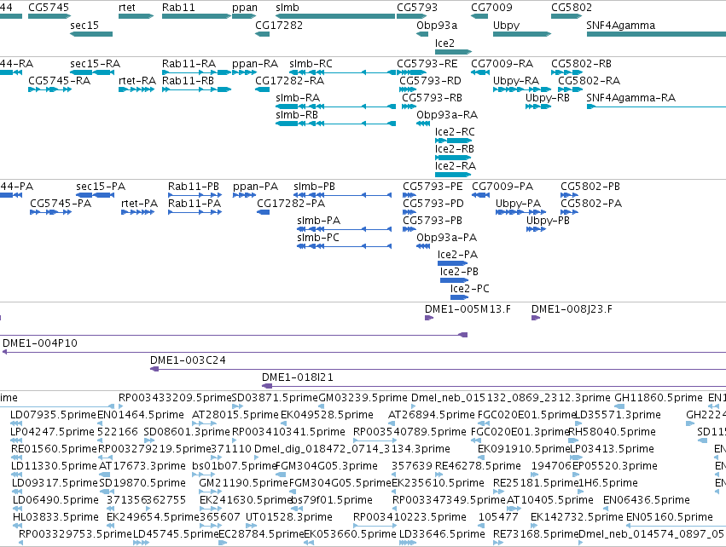Screen dimensions: 726x547
Task: Select the Rab11 gene bar
Action: (x=196, y=16)
